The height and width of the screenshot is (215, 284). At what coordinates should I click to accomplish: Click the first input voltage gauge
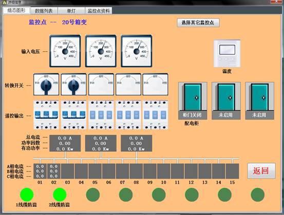click(65, 51)
